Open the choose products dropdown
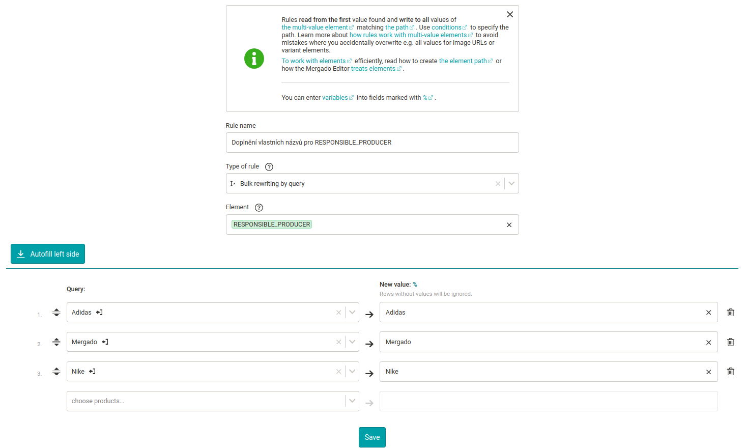 point(352,401)
